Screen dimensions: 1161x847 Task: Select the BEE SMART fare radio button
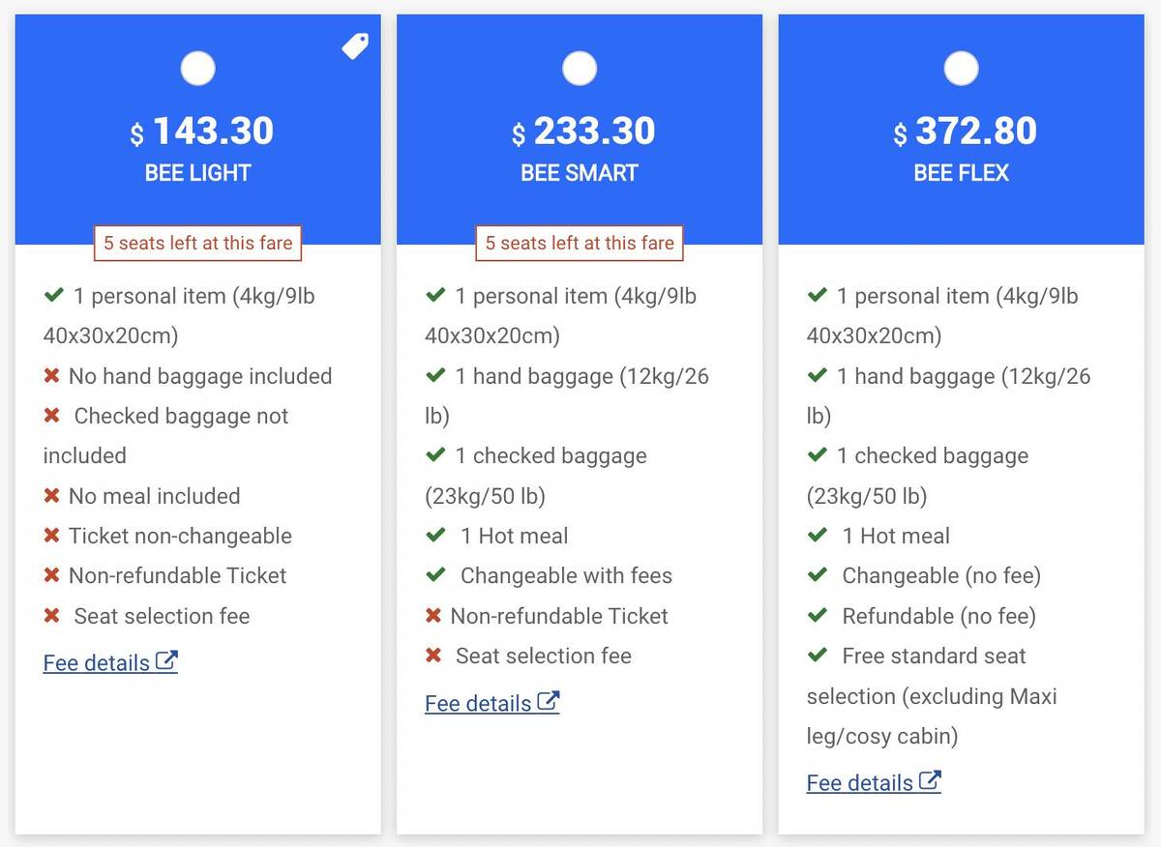pyautogui.click(x=580, y=69)
